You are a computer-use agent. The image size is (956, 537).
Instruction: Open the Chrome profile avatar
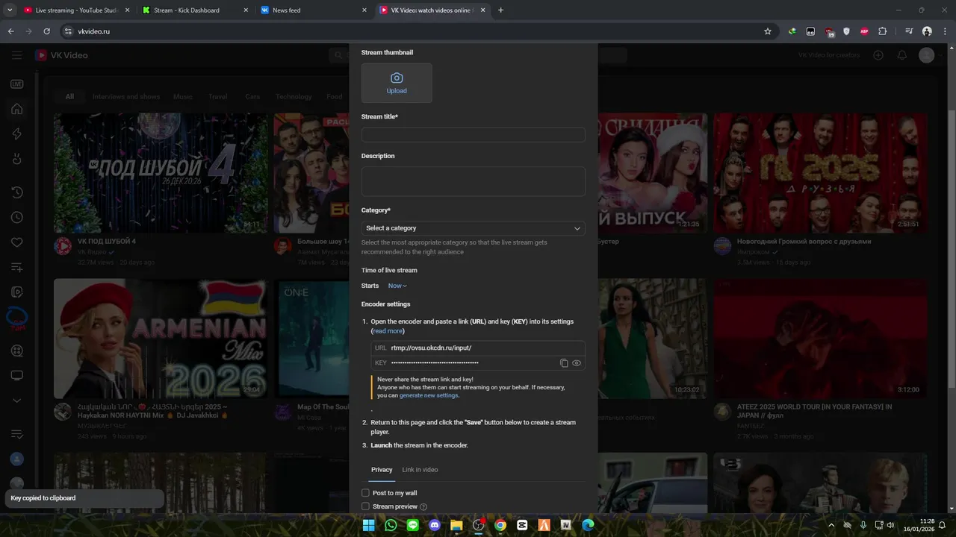[x=927, y=31]
